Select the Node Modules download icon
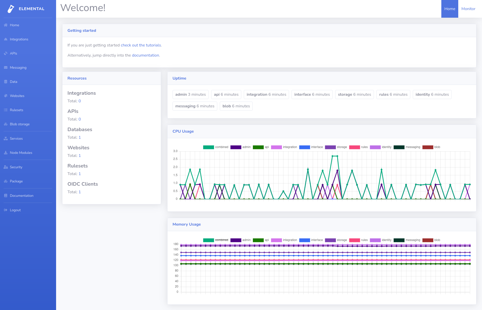482x310 pixels. coord(6,153)
